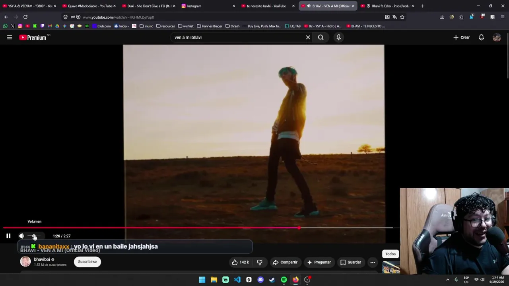Open the 'thrash' bookmarks folder
The height and width of the screenshot is (286, 509).
pyautogui.click(x=232, y=26)
